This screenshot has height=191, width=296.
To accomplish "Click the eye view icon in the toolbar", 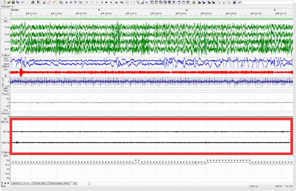I will click(122, 2).
